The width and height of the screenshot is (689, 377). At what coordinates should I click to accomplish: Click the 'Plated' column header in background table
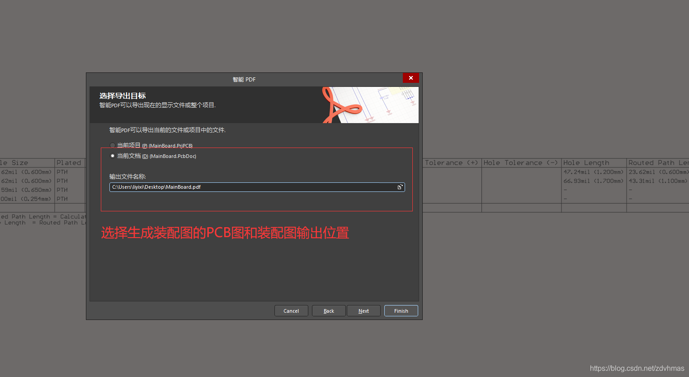tap(69, 162)
